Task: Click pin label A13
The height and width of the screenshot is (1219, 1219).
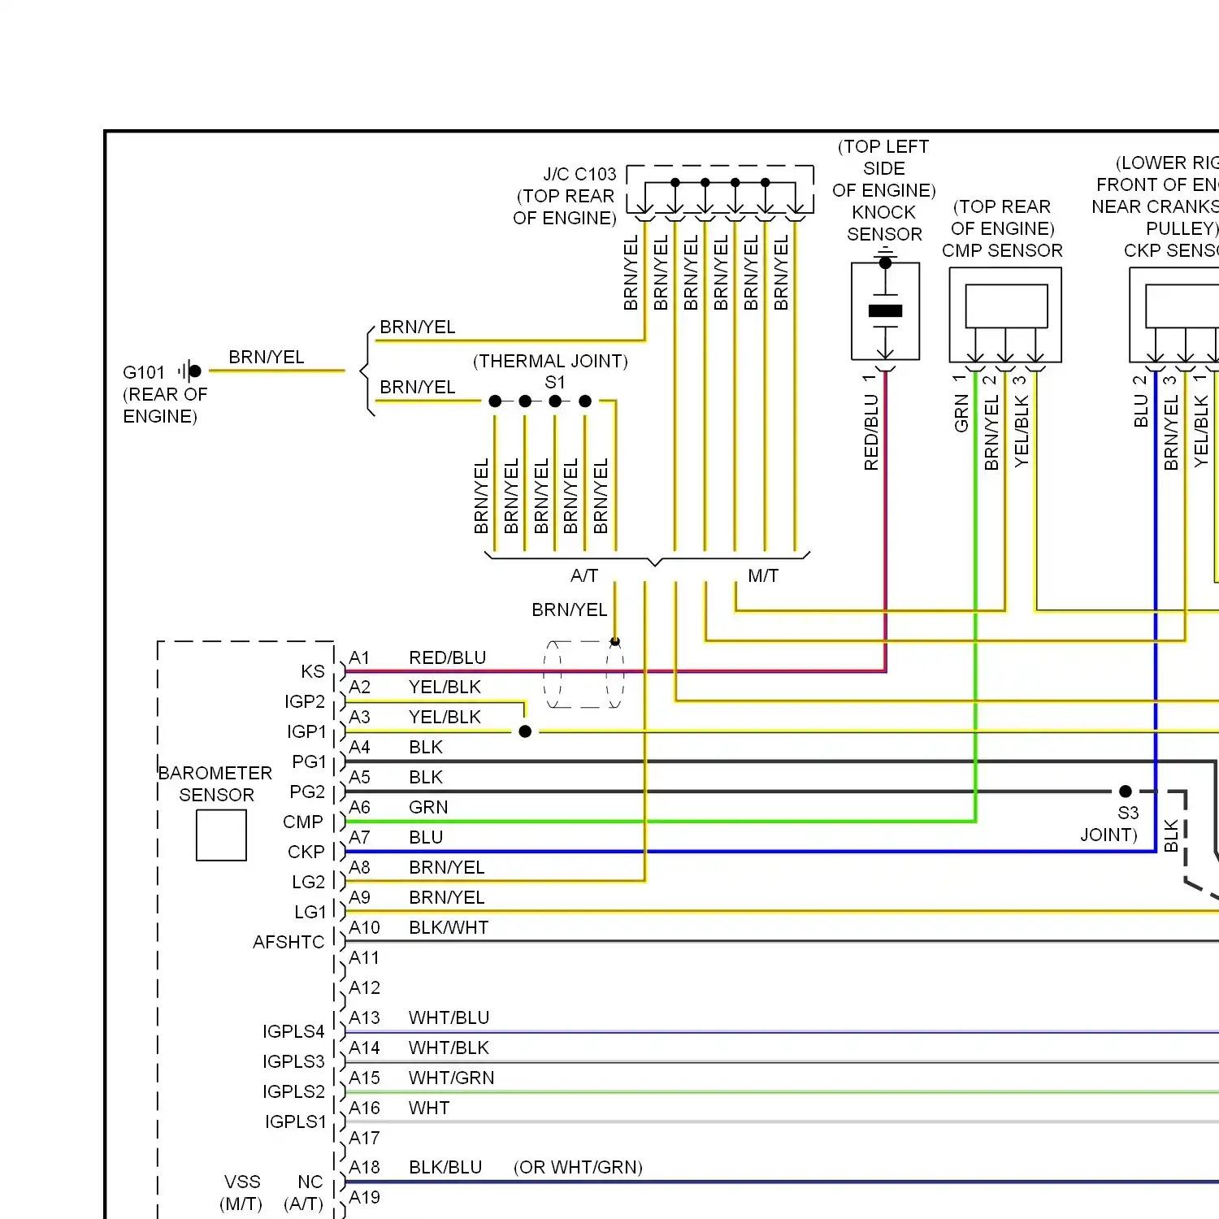Action: (364, 1018)
